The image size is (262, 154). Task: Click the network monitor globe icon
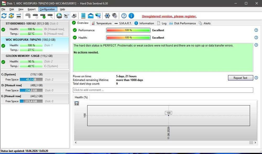point(98,16)
